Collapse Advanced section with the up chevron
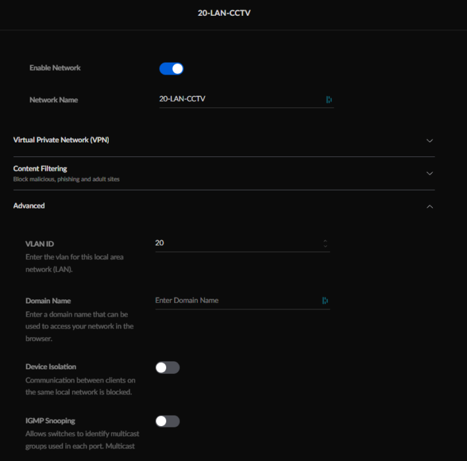Screen dimensions: 467x461 point(429,206)
